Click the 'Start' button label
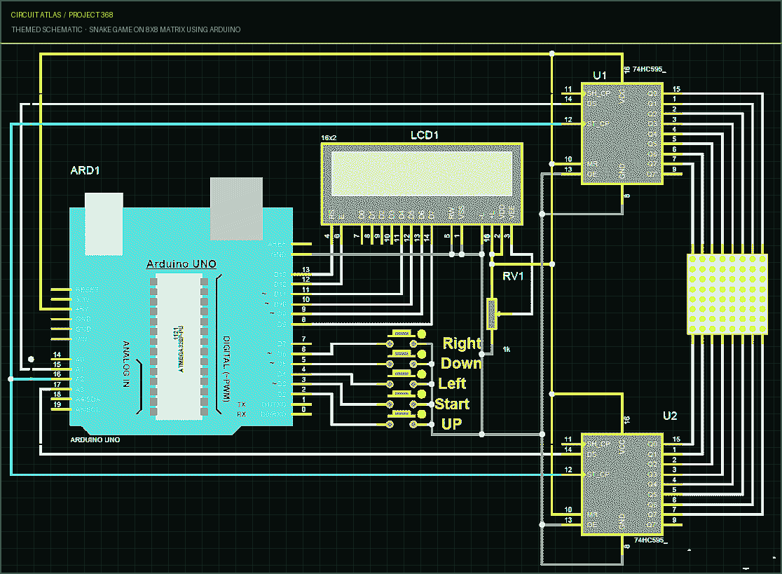The width and height of the screenshot is (782, 574). point(452,404)
